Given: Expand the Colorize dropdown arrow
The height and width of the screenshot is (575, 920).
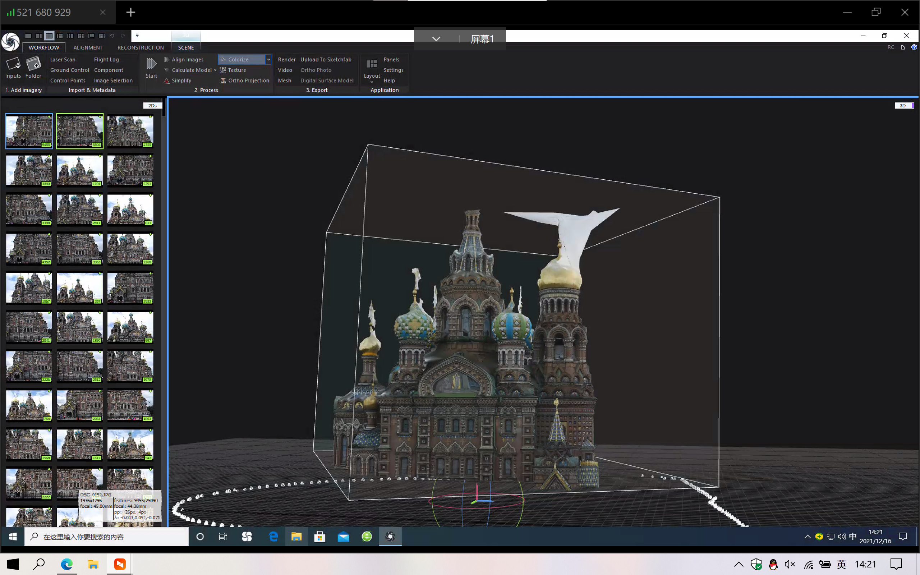Looking at the screenshot, I should tap(268, 59).
